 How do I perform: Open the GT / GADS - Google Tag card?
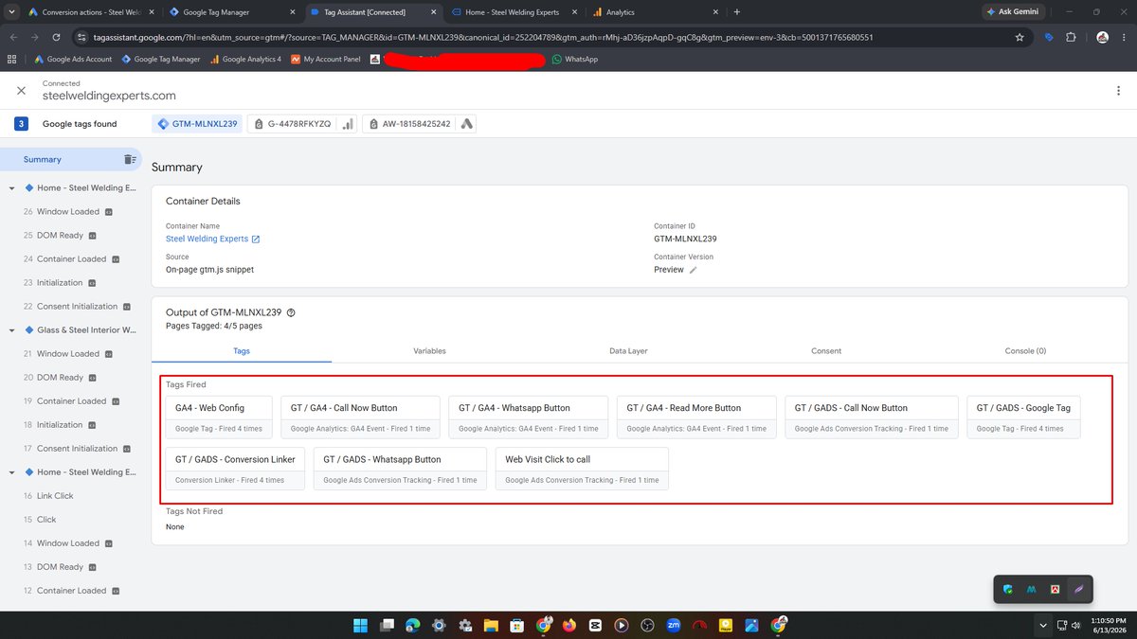tap(1025, 417)
